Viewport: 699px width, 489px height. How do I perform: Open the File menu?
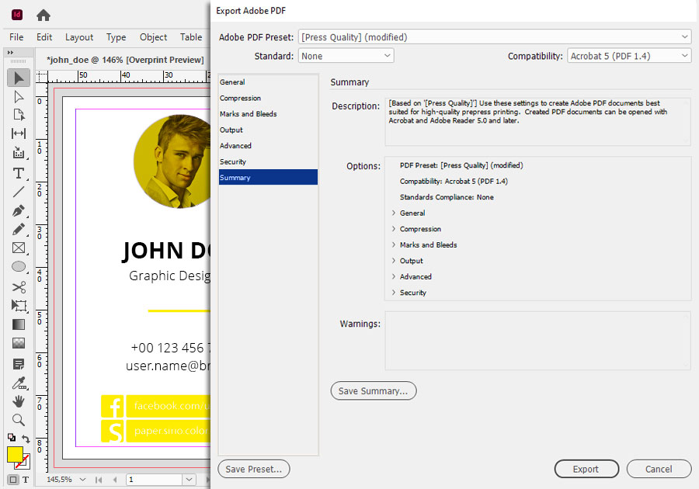[16, 37]
